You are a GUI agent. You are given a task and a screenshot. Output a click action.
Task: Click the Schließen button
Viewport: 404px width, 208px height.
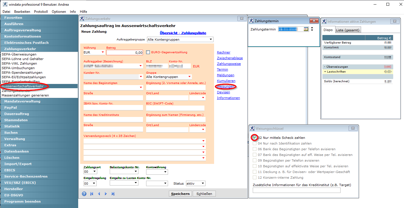tap(204, 194)
